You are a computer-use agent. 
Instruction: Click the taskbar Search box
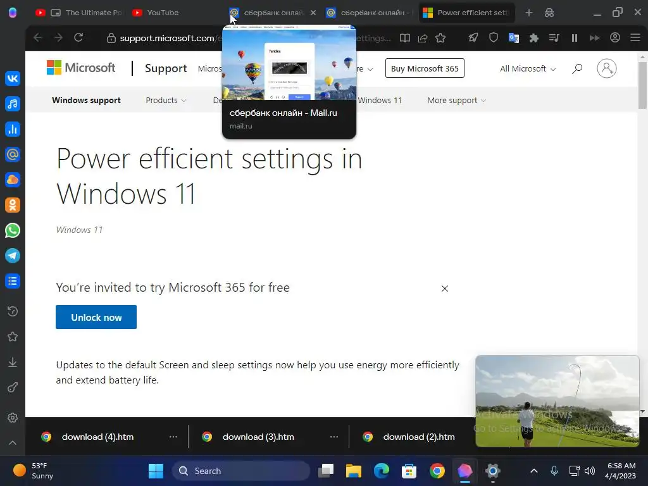[240, 471]
